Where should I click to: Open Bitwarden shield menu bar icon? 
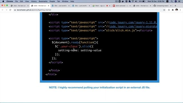click(126, 1)
